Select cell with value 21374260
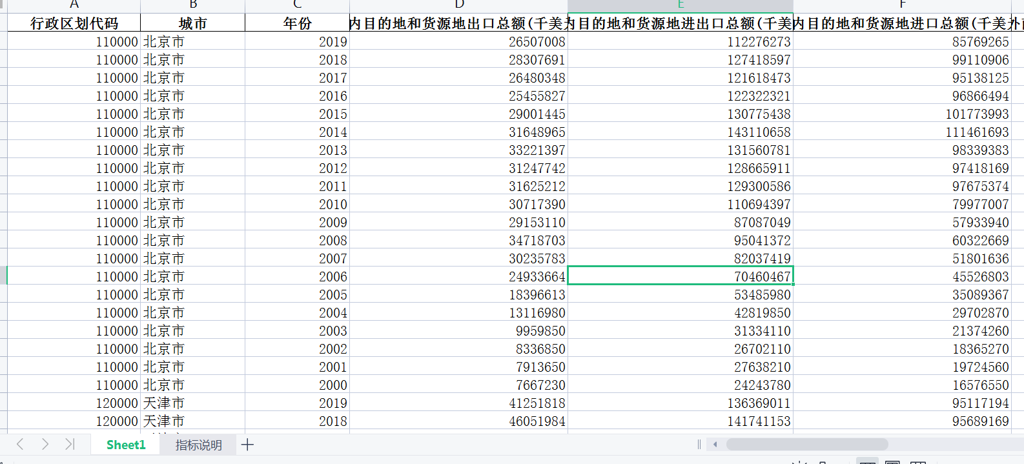 click(903, 330)
